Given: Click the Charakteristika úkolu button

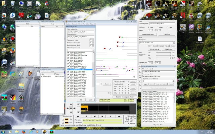Looking at the screenshot, I should click(148, 34).
